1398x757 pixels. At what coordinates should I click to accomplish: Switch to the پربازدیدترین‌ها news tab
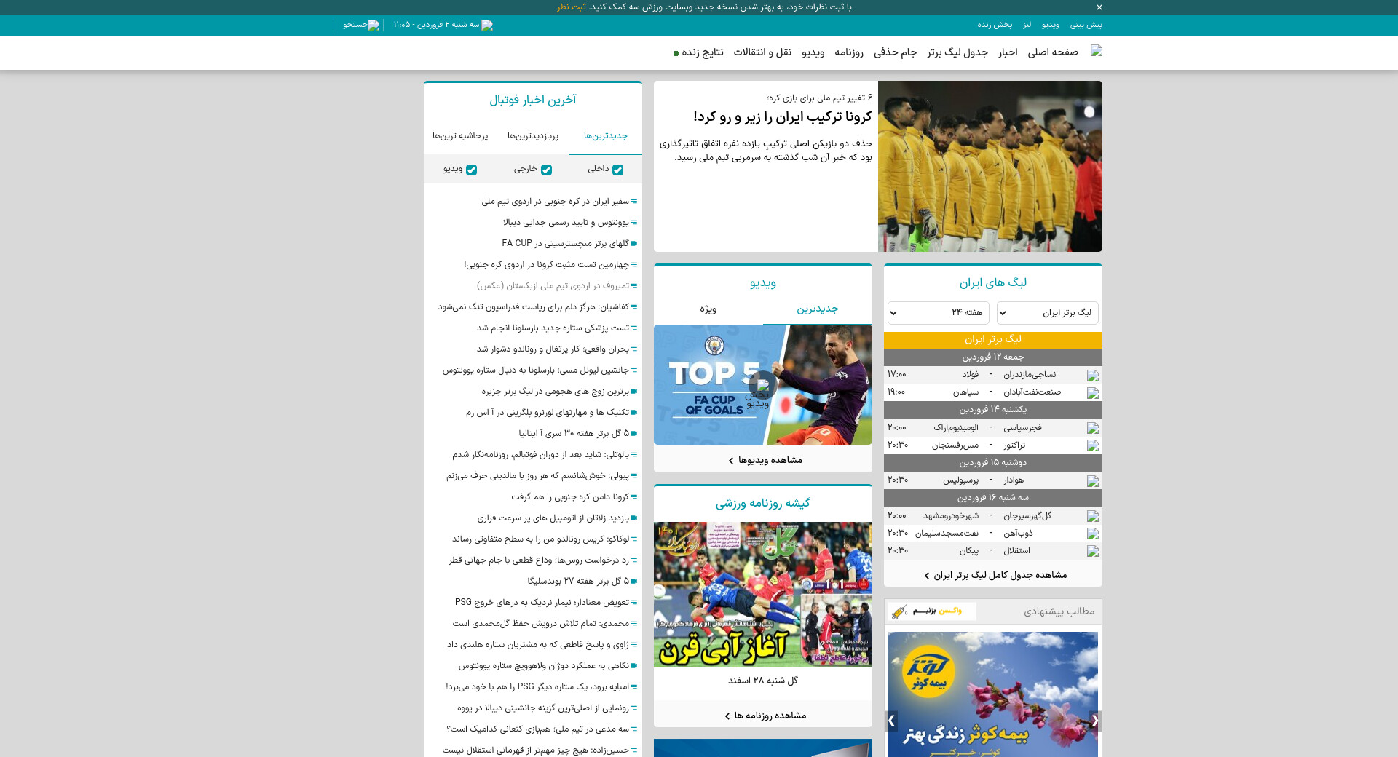click(532, 136)
